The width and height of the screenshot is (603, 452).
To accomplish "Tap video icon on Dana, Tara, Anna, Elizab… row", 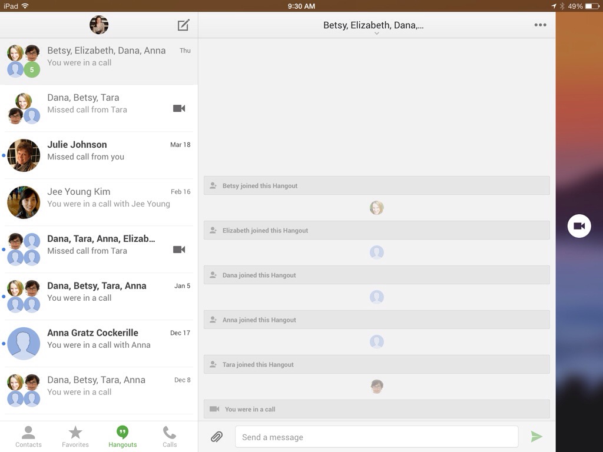I will (x=179, y=250).
